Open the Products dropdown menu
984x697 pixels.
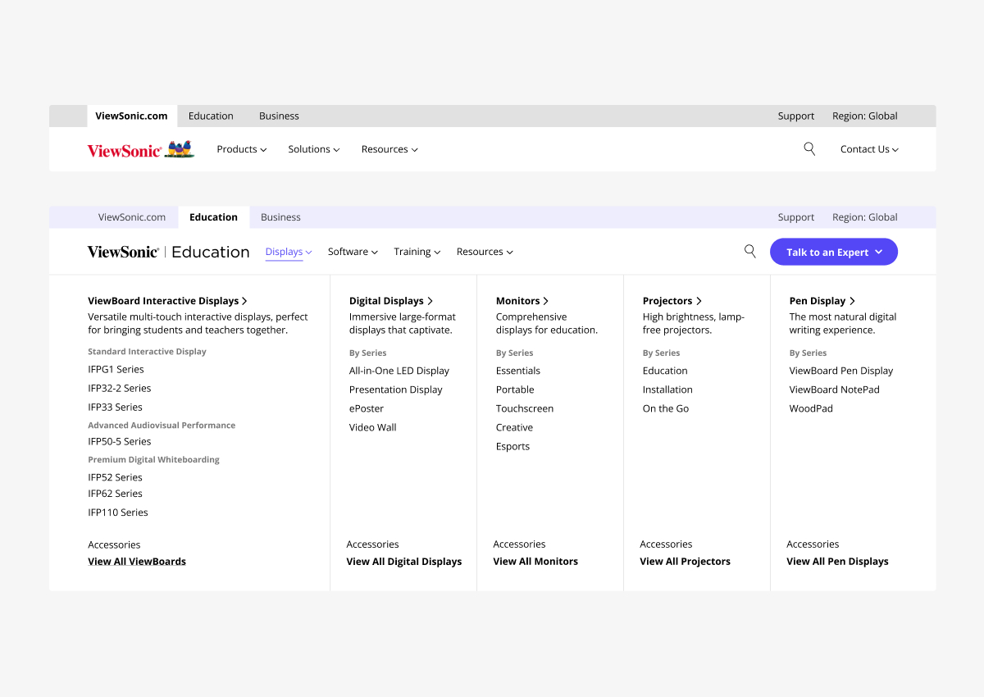(x=242, y=149)
